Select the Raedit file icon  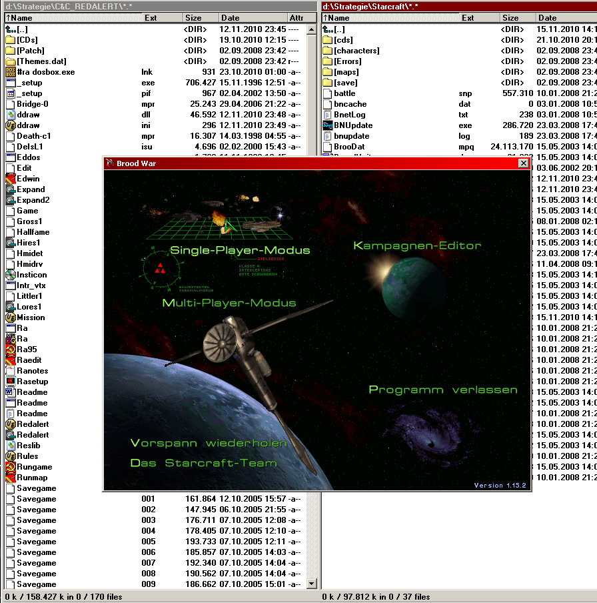(x=11, y=360)
